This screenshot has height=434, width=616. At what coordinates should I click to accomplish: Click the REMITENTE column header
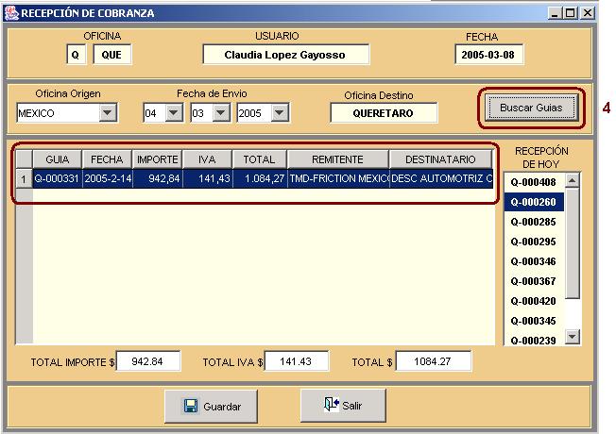coord(337,160)
